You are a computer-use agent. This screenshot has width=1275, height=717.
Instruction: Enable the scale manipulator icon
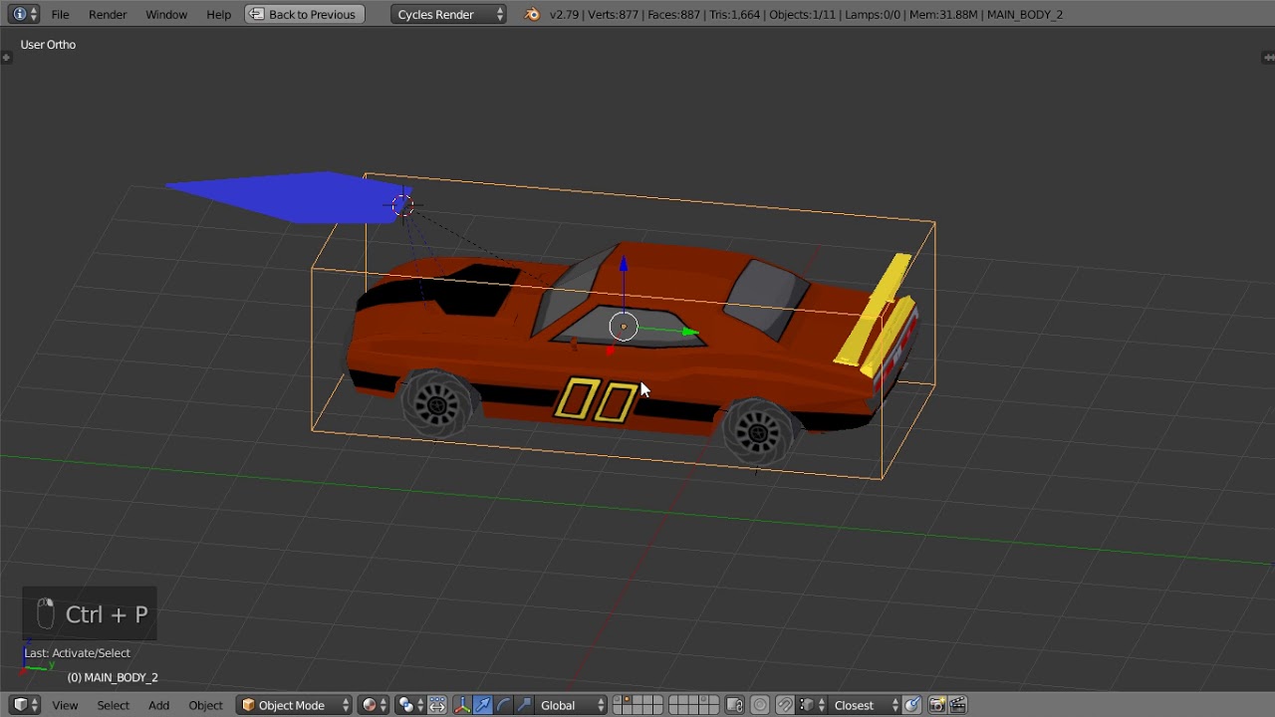524,705
